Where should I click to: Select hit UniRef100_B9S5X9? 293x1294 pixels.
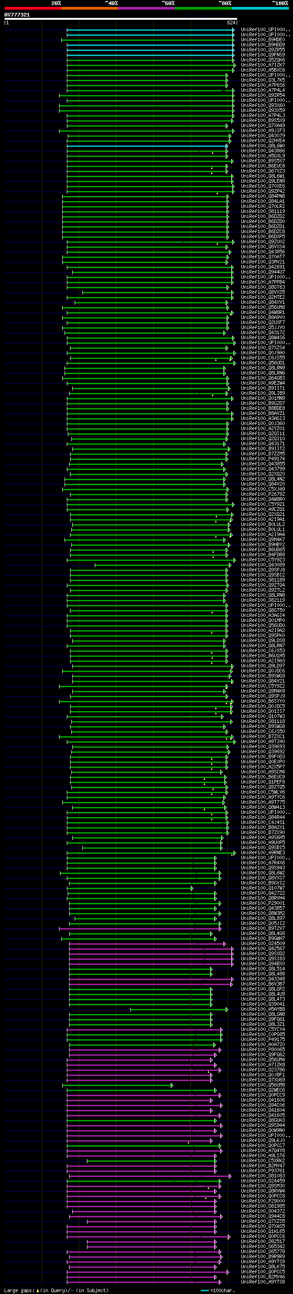coord(262,121)
